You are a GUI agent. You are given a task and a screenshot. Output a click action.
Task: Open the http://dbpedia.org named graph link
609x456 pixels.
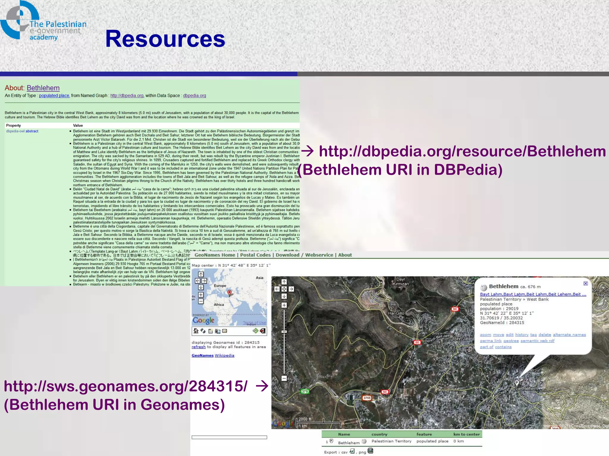[127, 96]
